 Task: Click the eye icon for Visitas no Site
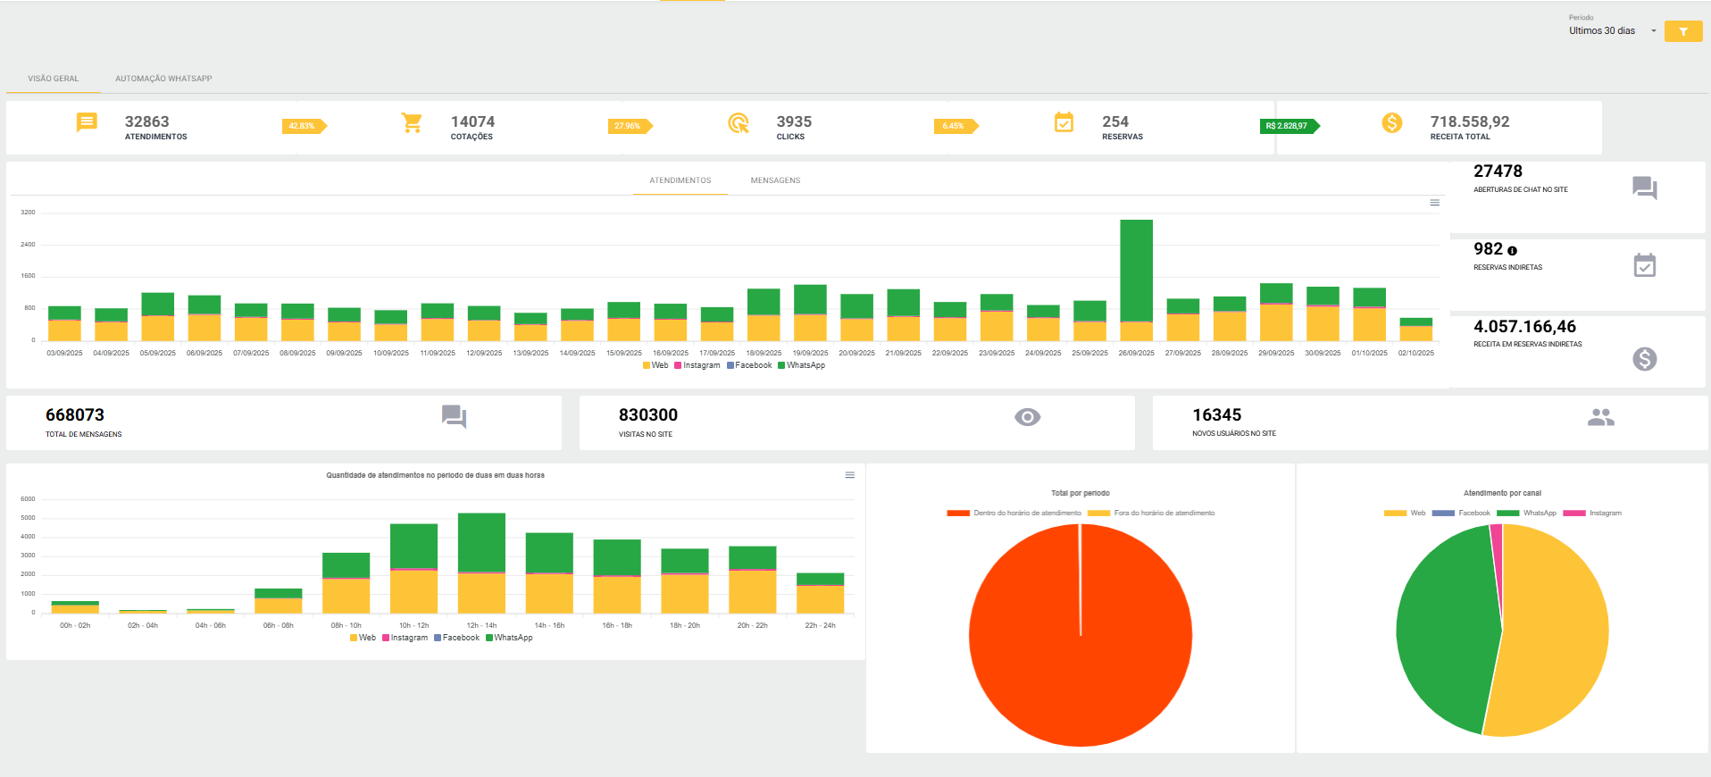tap(1028, 417)
